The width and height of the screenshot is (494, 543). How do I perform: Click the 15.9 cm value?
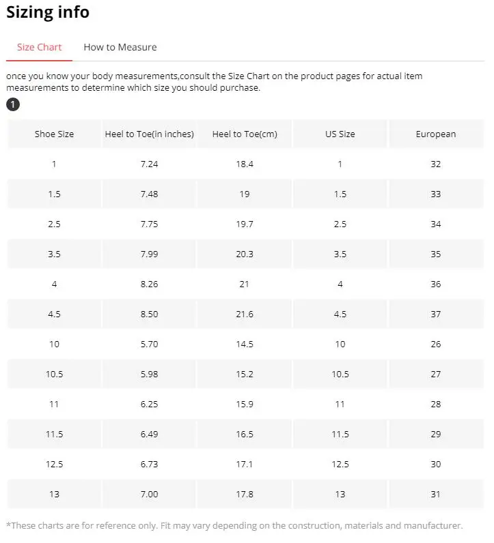(x=245, y=404)
